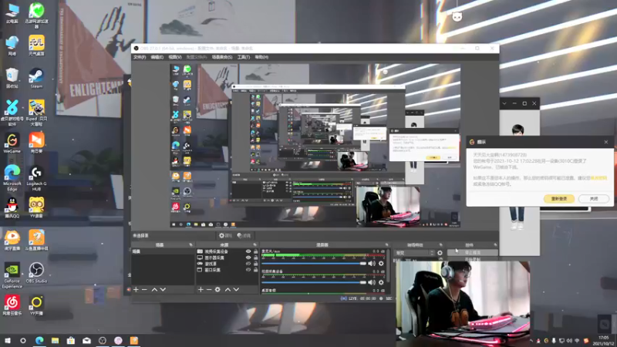Mute the 视频采集设备 mixer channel
617x347 pixels.
pyautogui.click(x=372, y=282)
